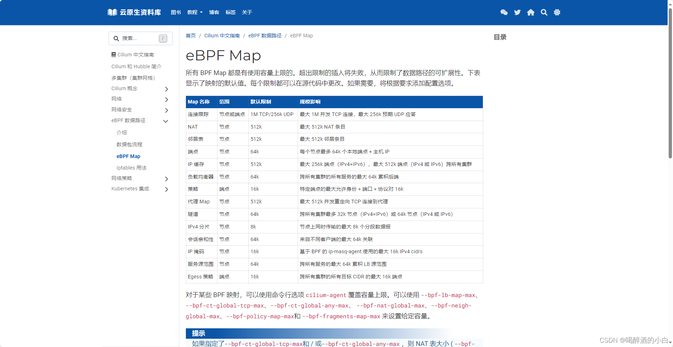Select 标签 in the top menu
This screenshot has width=673, height=347.
230,12
